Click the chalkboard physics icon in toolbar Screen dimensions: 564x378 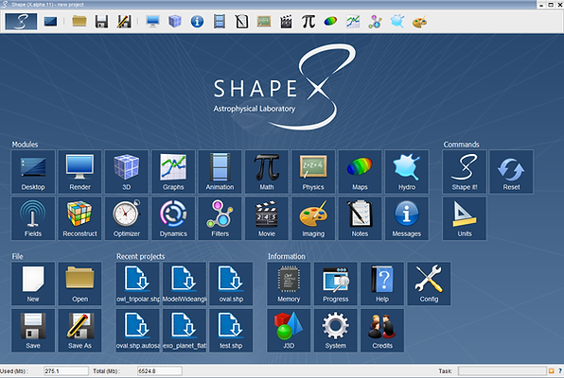264,22
